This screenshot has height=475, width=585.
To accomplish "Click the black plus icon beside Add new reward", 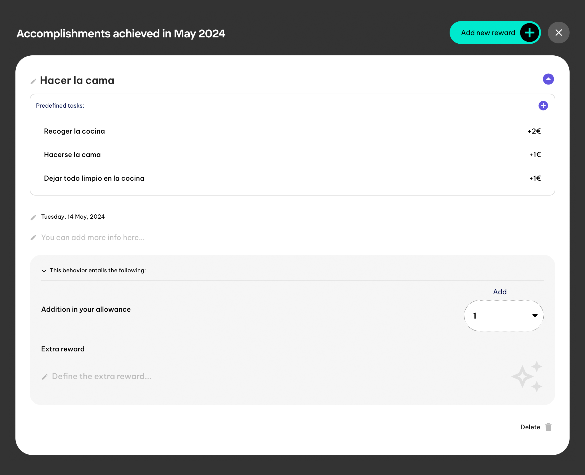I will pyautogui.click(x=529, y=33).
